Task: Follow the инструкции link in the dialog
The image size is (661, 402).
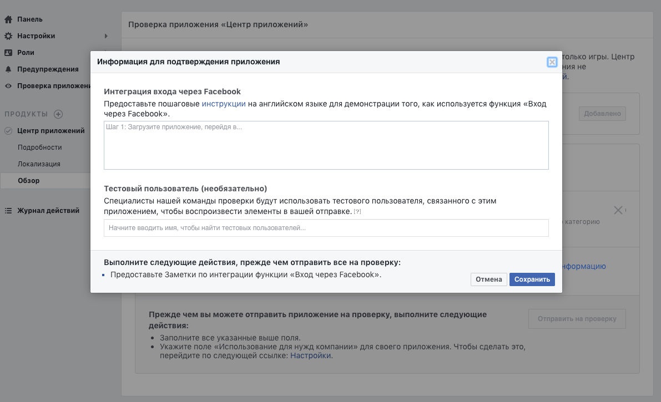Action: click(224, 104)
